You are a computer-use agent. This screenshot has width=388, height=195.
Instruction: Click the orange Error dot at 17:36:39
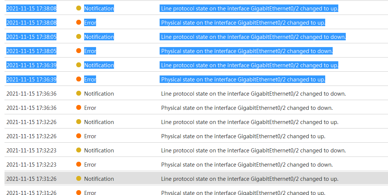[78, 79]
